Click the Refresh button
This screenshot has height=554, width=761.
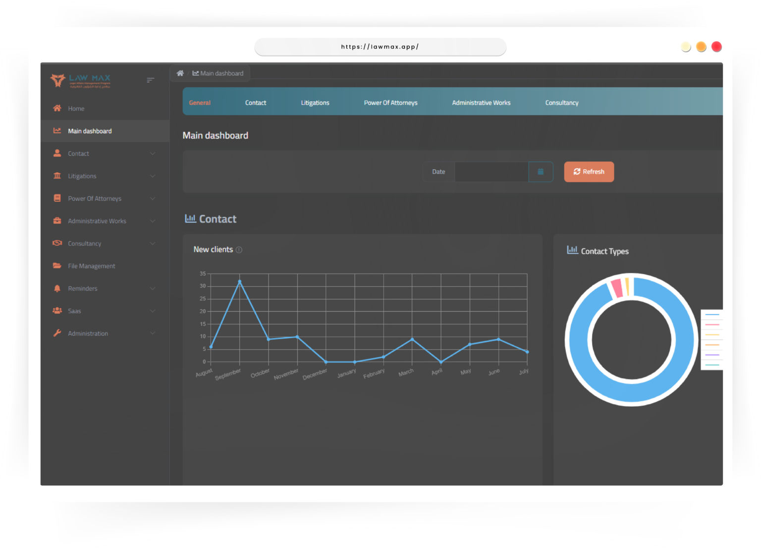[x=589, y=172]
